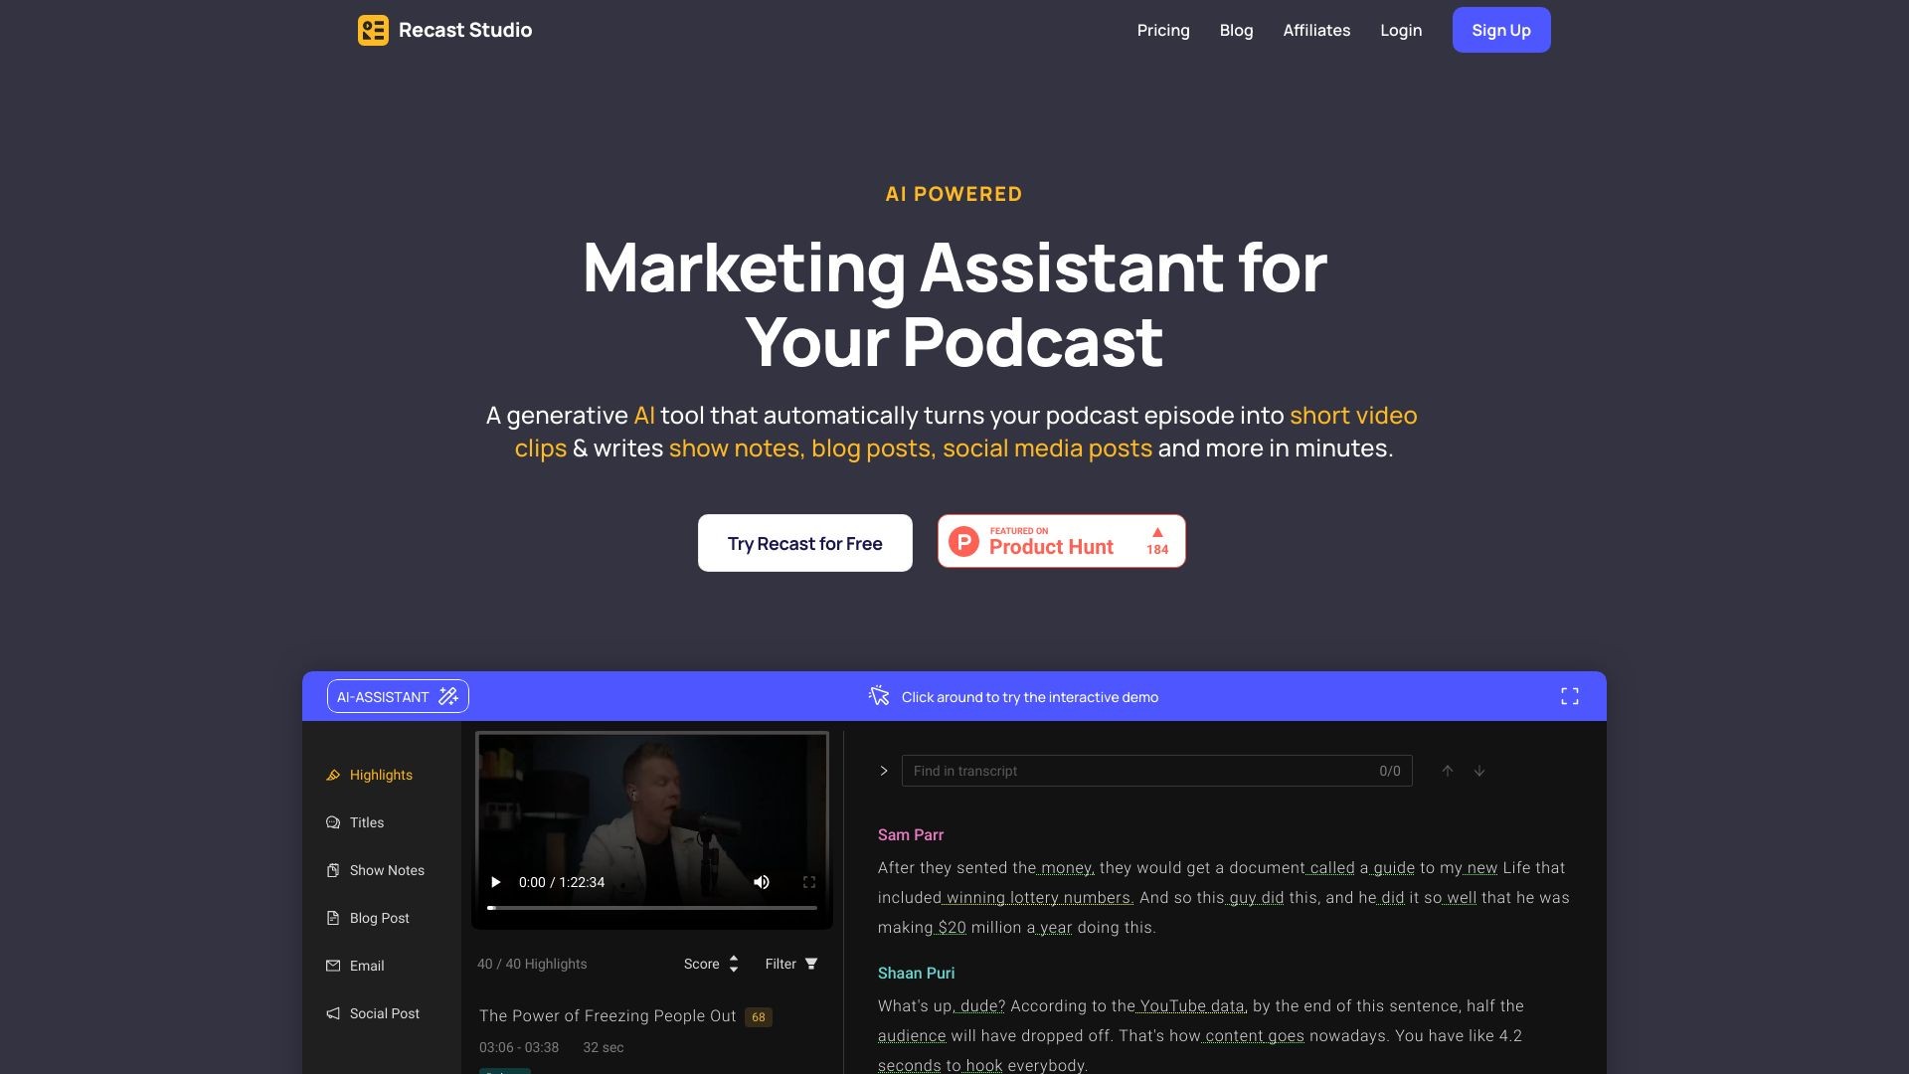Toggle video fullscreen icon in player
Screen dimensions: 1909x1074
tap(809, 882)
